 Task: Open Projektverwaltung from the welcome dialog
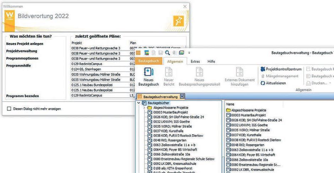click(x=22, y=51)
